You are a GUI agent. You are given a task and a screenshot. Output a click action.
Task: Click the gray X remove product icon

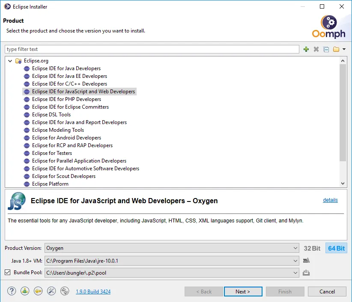pyautogui.click(x=316, y=49)
